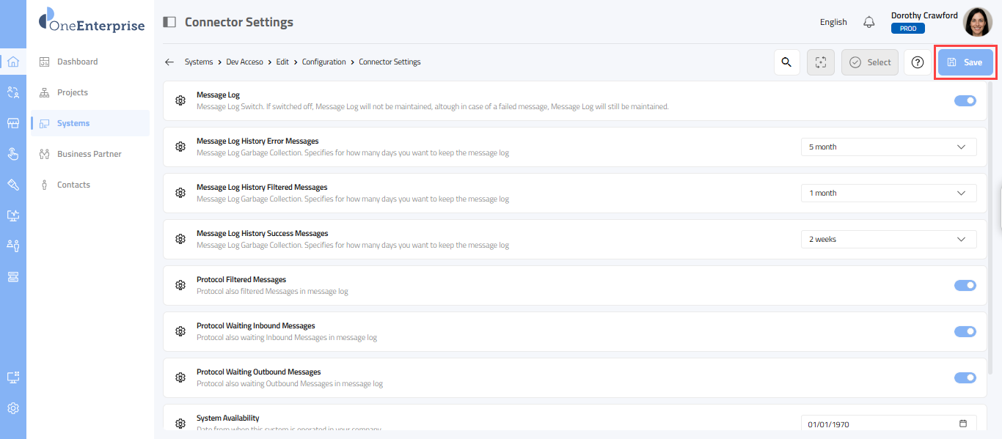The height and width of the screenshot is (439, 1002).
Task: Disable the Message Log switch
Action: click(x=965, y=100)
